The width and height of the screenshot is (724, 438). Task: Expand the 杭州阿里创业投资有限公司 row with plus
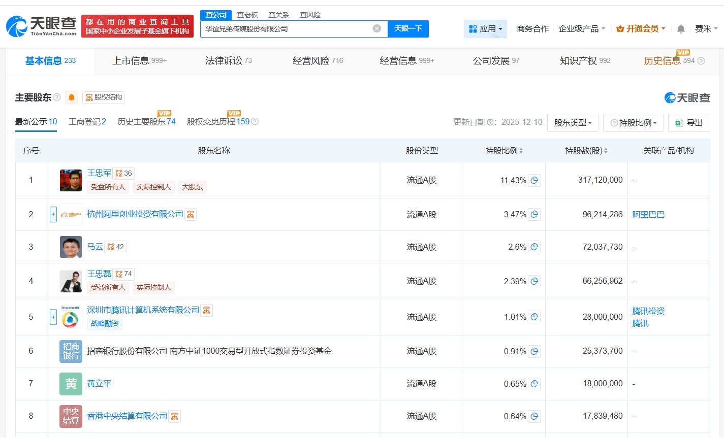(53, 215)
